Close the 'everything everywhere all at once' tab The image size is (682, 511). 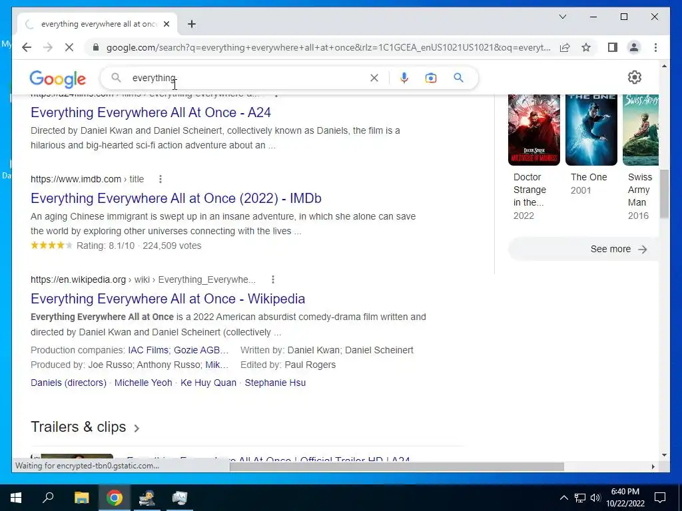166,24
